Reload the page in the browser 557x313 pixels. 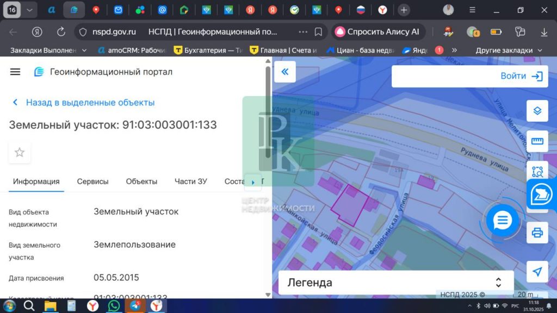point(61,32)
